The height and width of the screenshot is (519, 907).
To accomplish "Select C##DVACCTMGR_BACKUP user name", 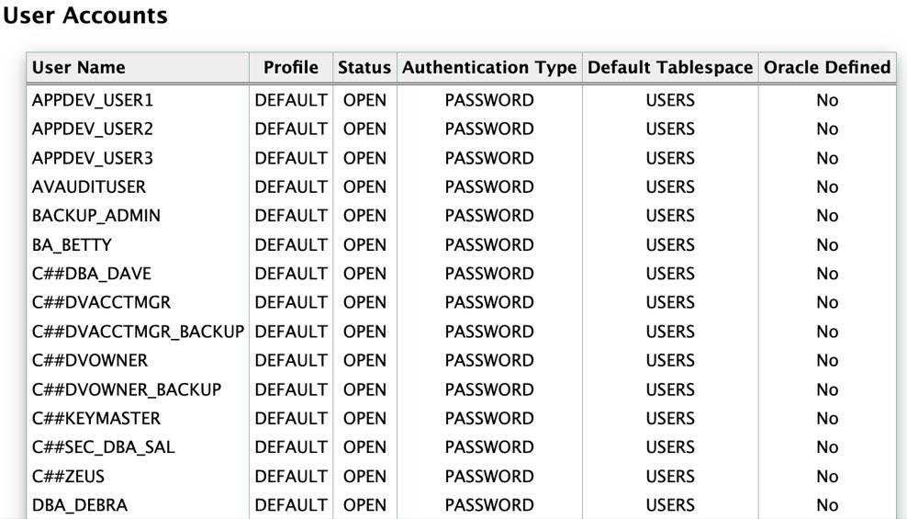I will 139,332.
